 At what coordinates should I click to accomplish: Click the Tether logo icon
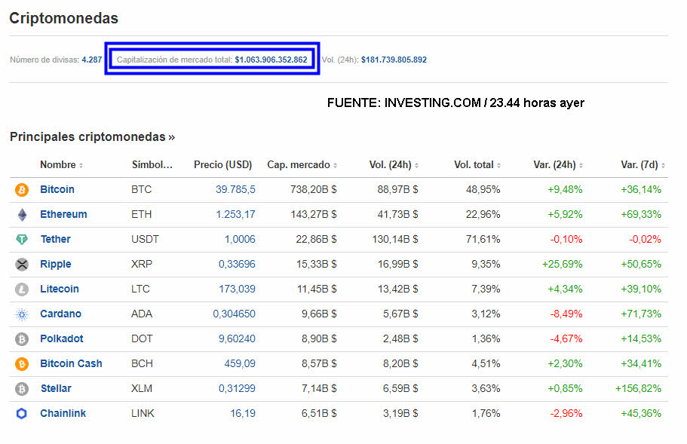click(21, 240)
